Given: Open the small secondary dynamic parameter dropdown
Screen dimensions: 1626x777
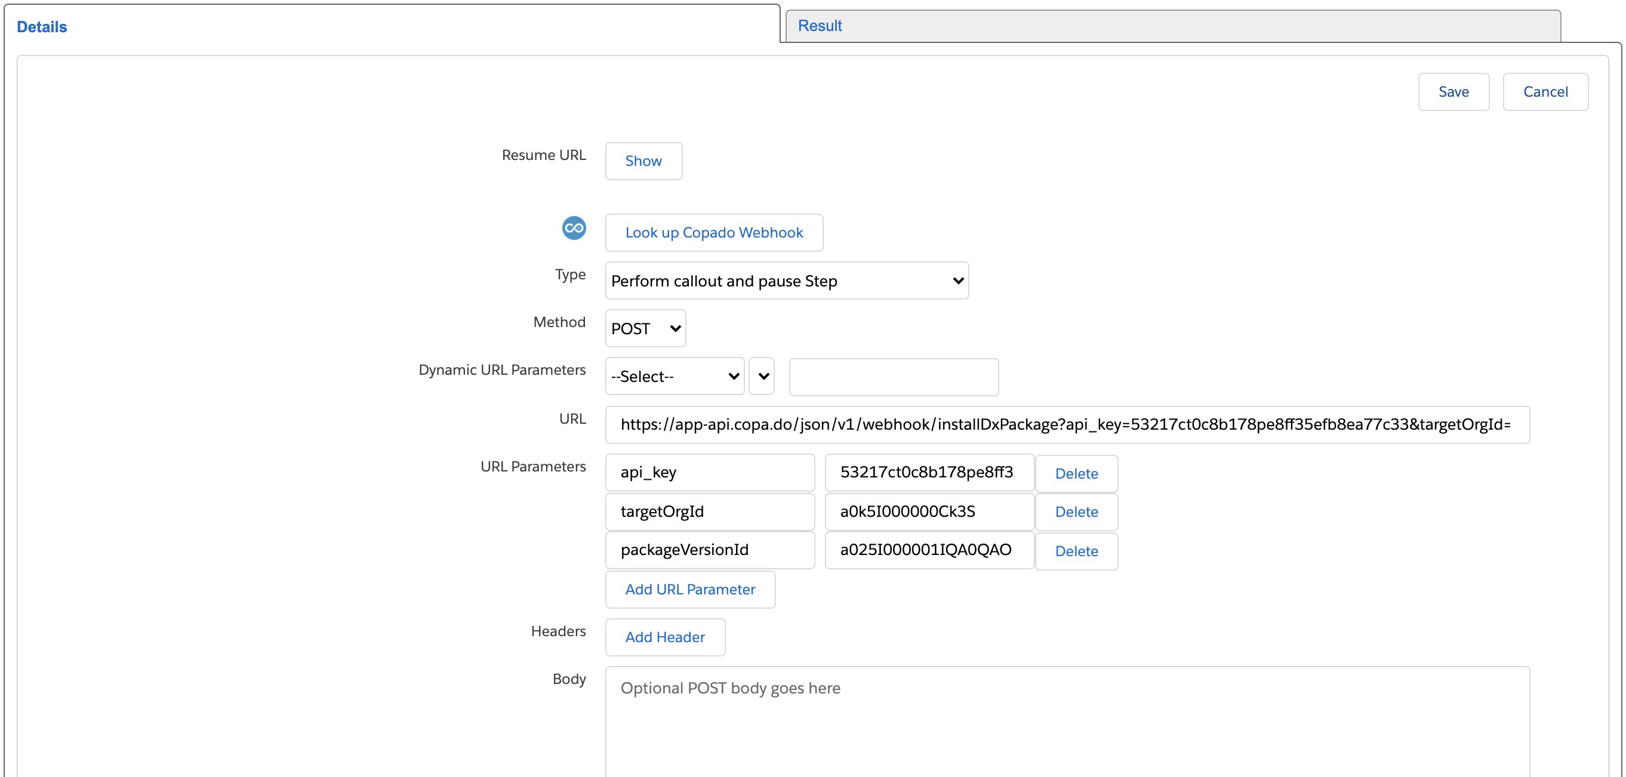Looking at the screenshot, I should (762, 376).
